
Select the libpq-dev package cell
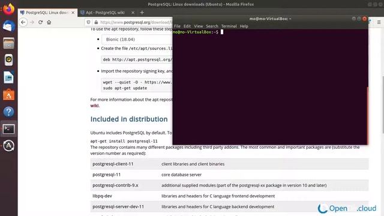click(x=102, y=196)
